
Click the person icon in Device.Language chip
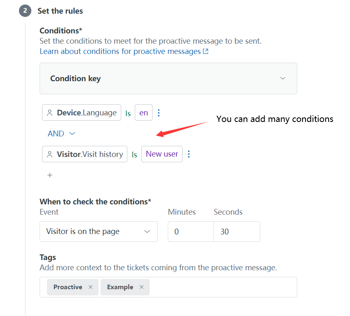pos(50,113)
